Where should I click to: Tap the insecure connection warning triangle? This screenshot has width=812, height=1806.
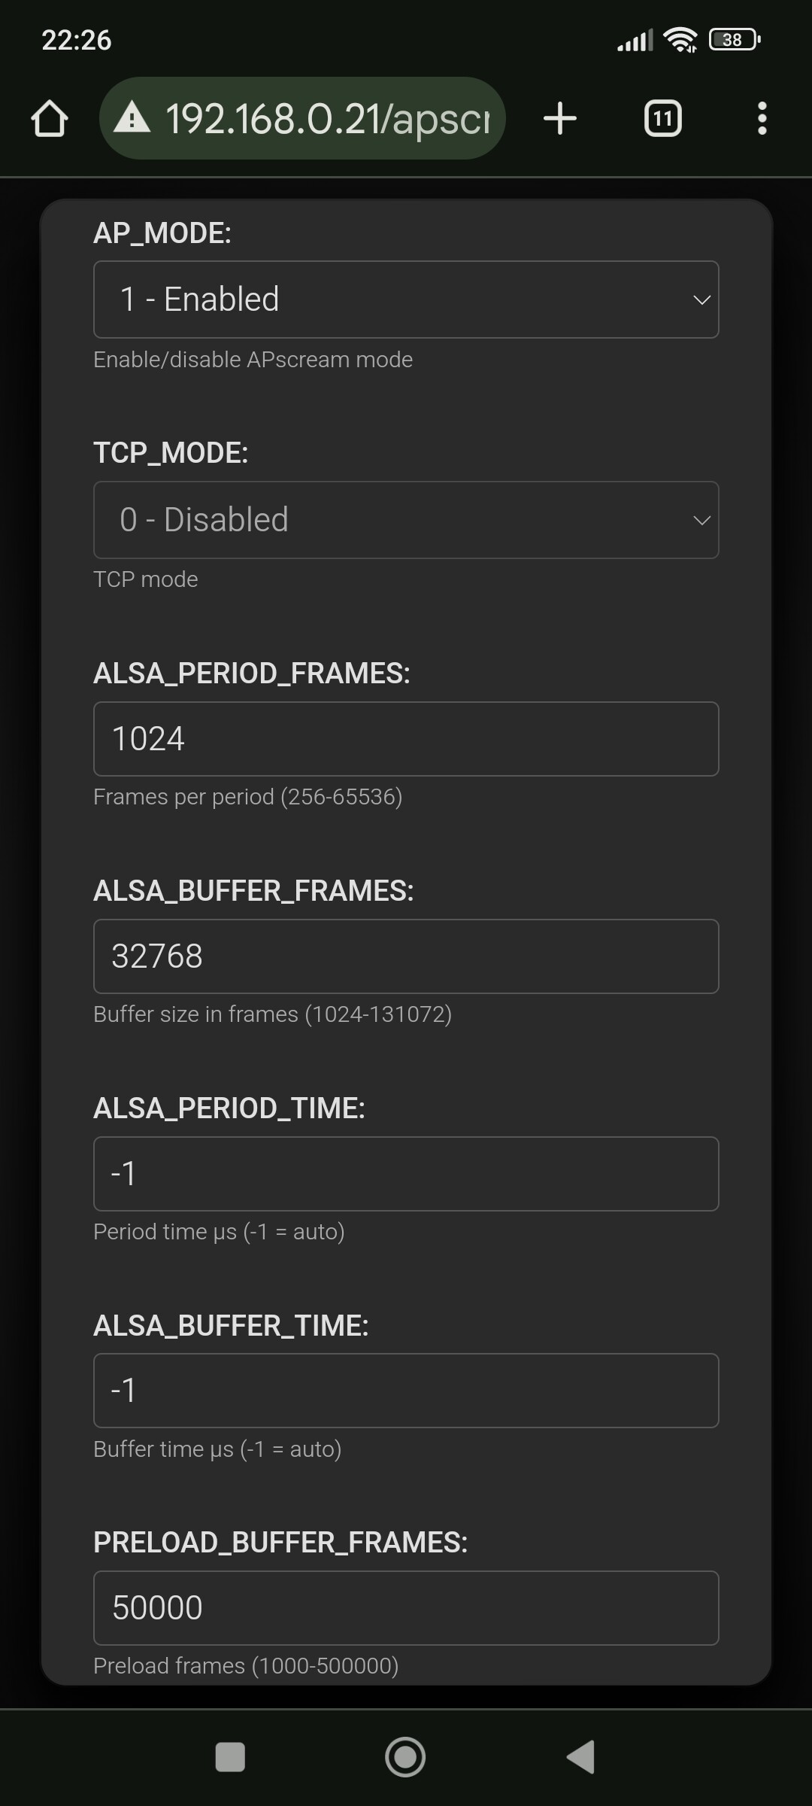click(x=132, y=118)
